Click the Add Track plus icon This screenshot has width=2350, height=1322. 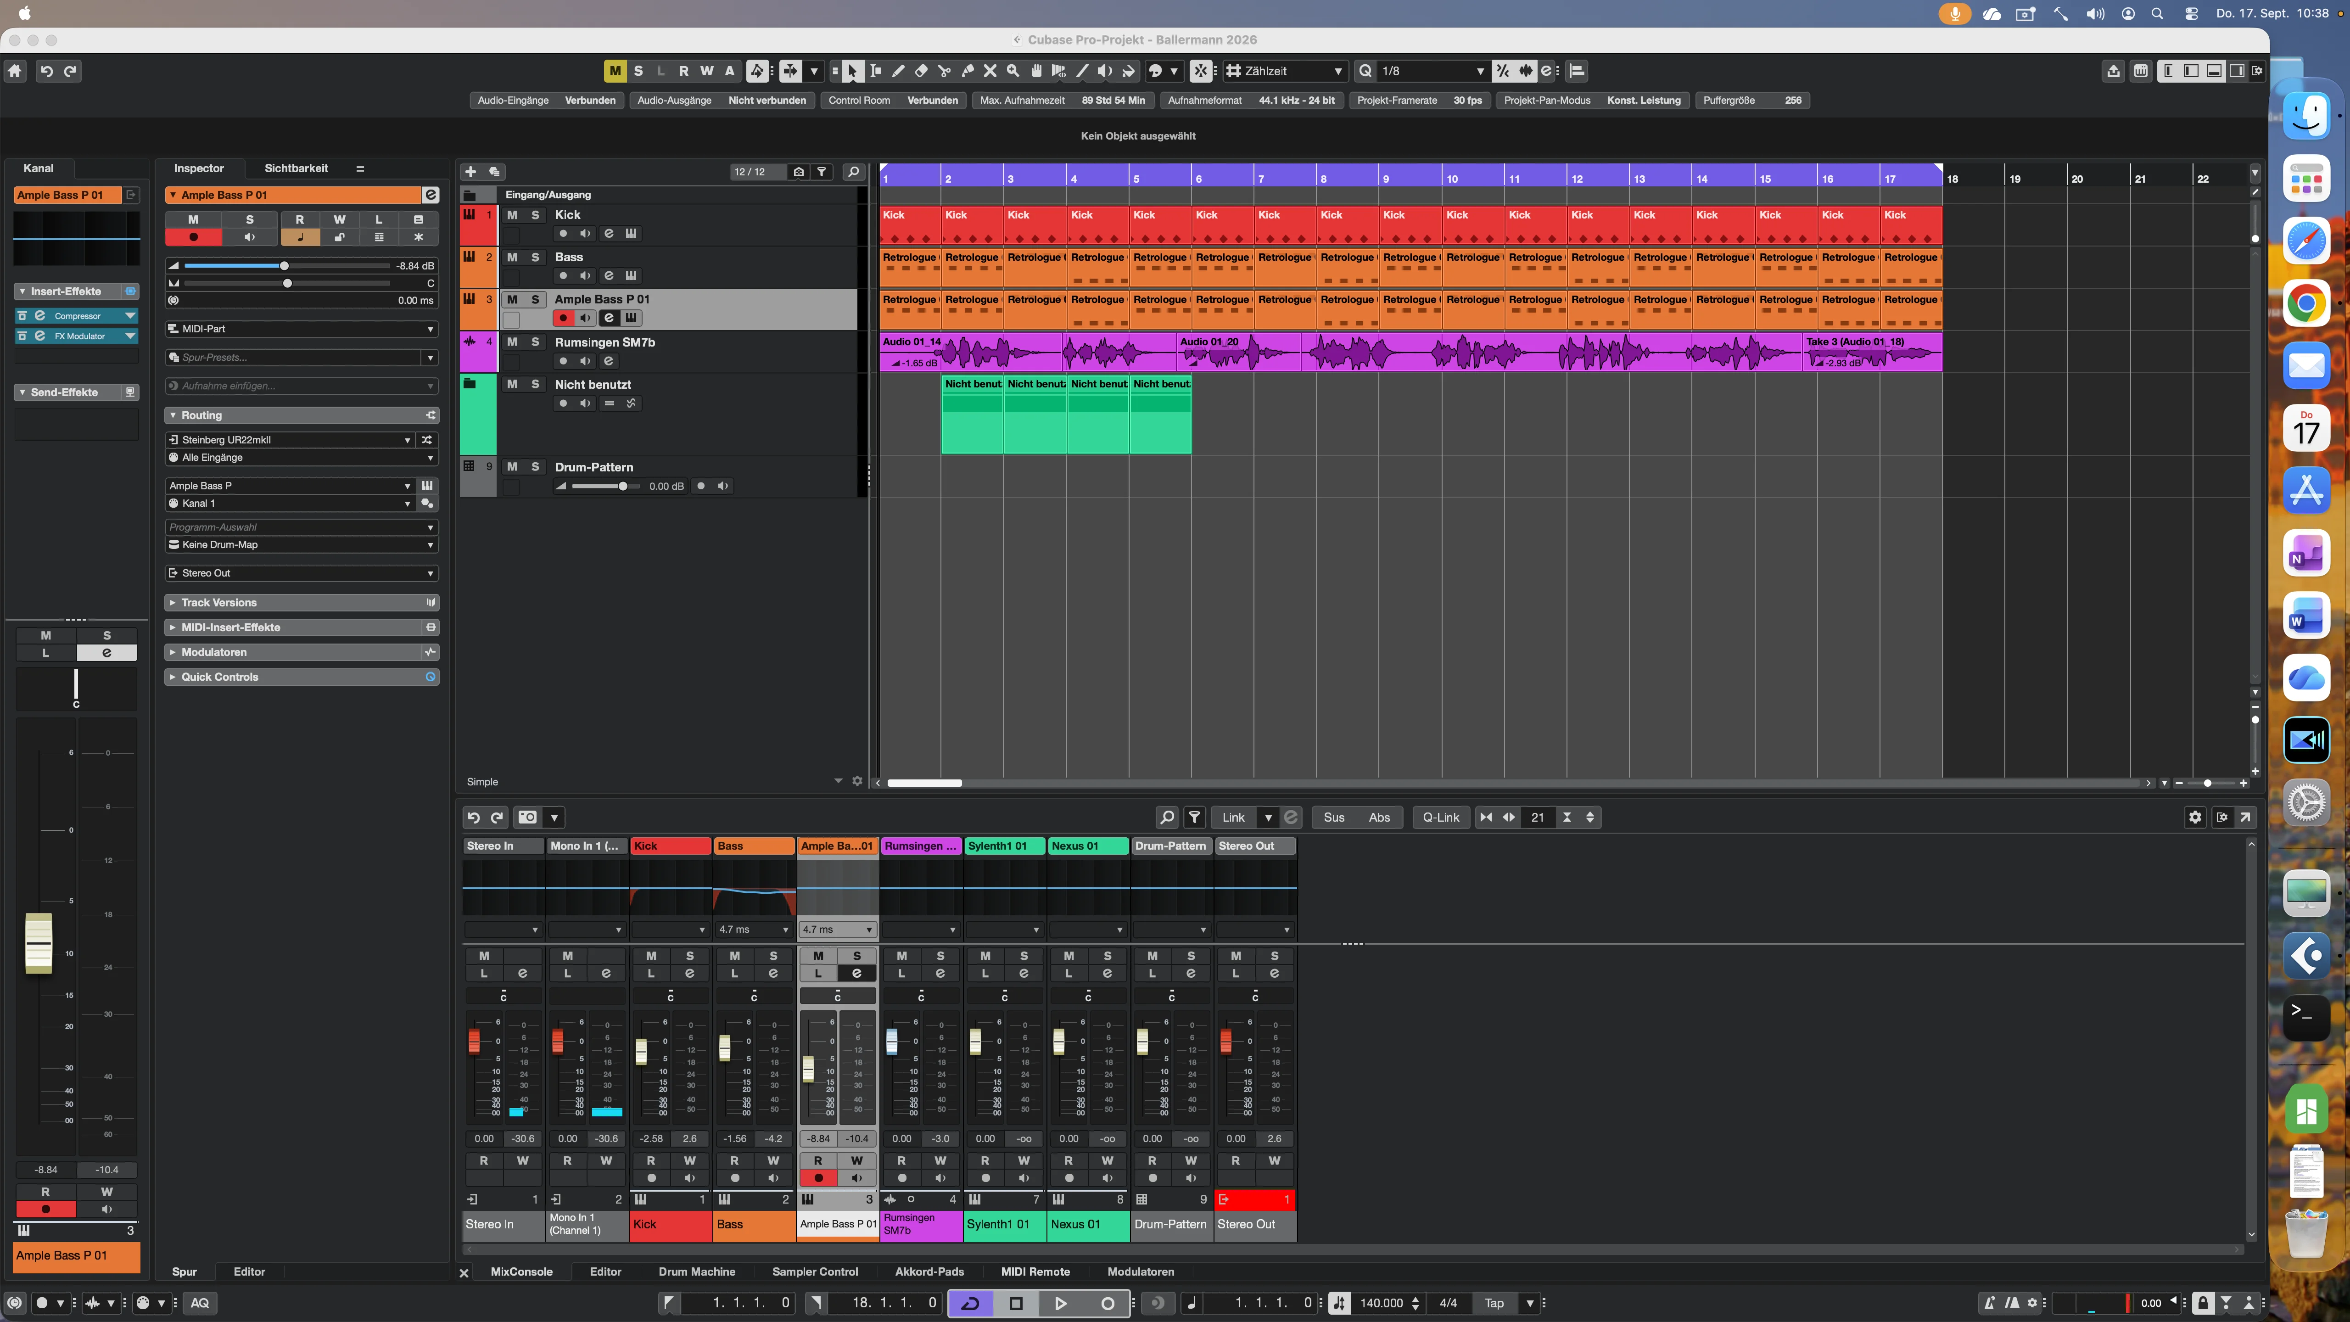pos(471,172)
